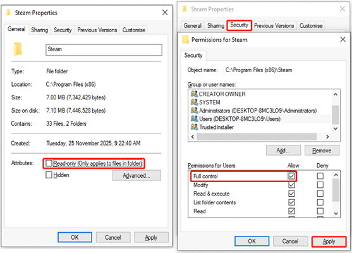Viewport: 352px width, 253px height.
Task: Toggle Allow checkbox for Read & execute
Action: pos(291,194)
